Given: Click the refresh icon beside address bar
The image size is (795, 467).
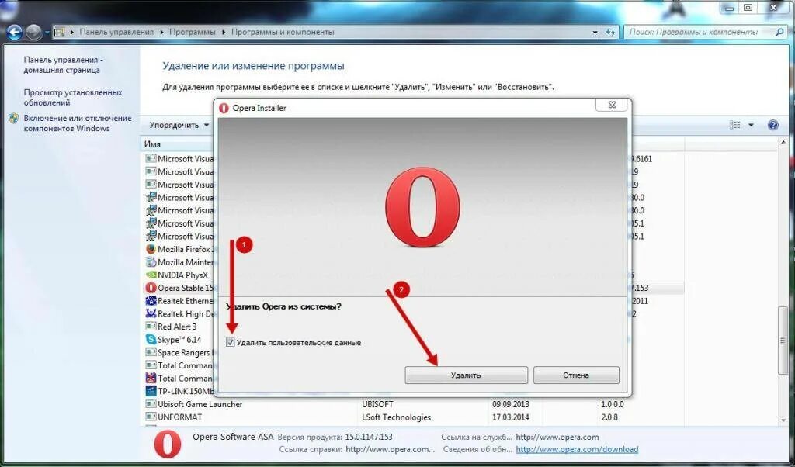Looking at the screenshot, I should 610,32.
